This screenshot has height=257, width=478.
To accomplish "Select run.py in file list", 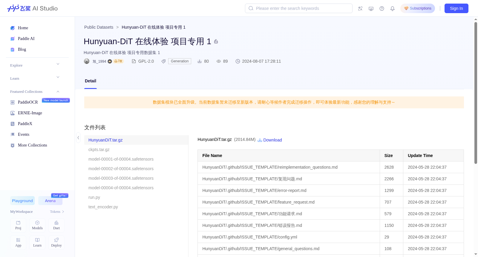I will click(x=136, y=197).
